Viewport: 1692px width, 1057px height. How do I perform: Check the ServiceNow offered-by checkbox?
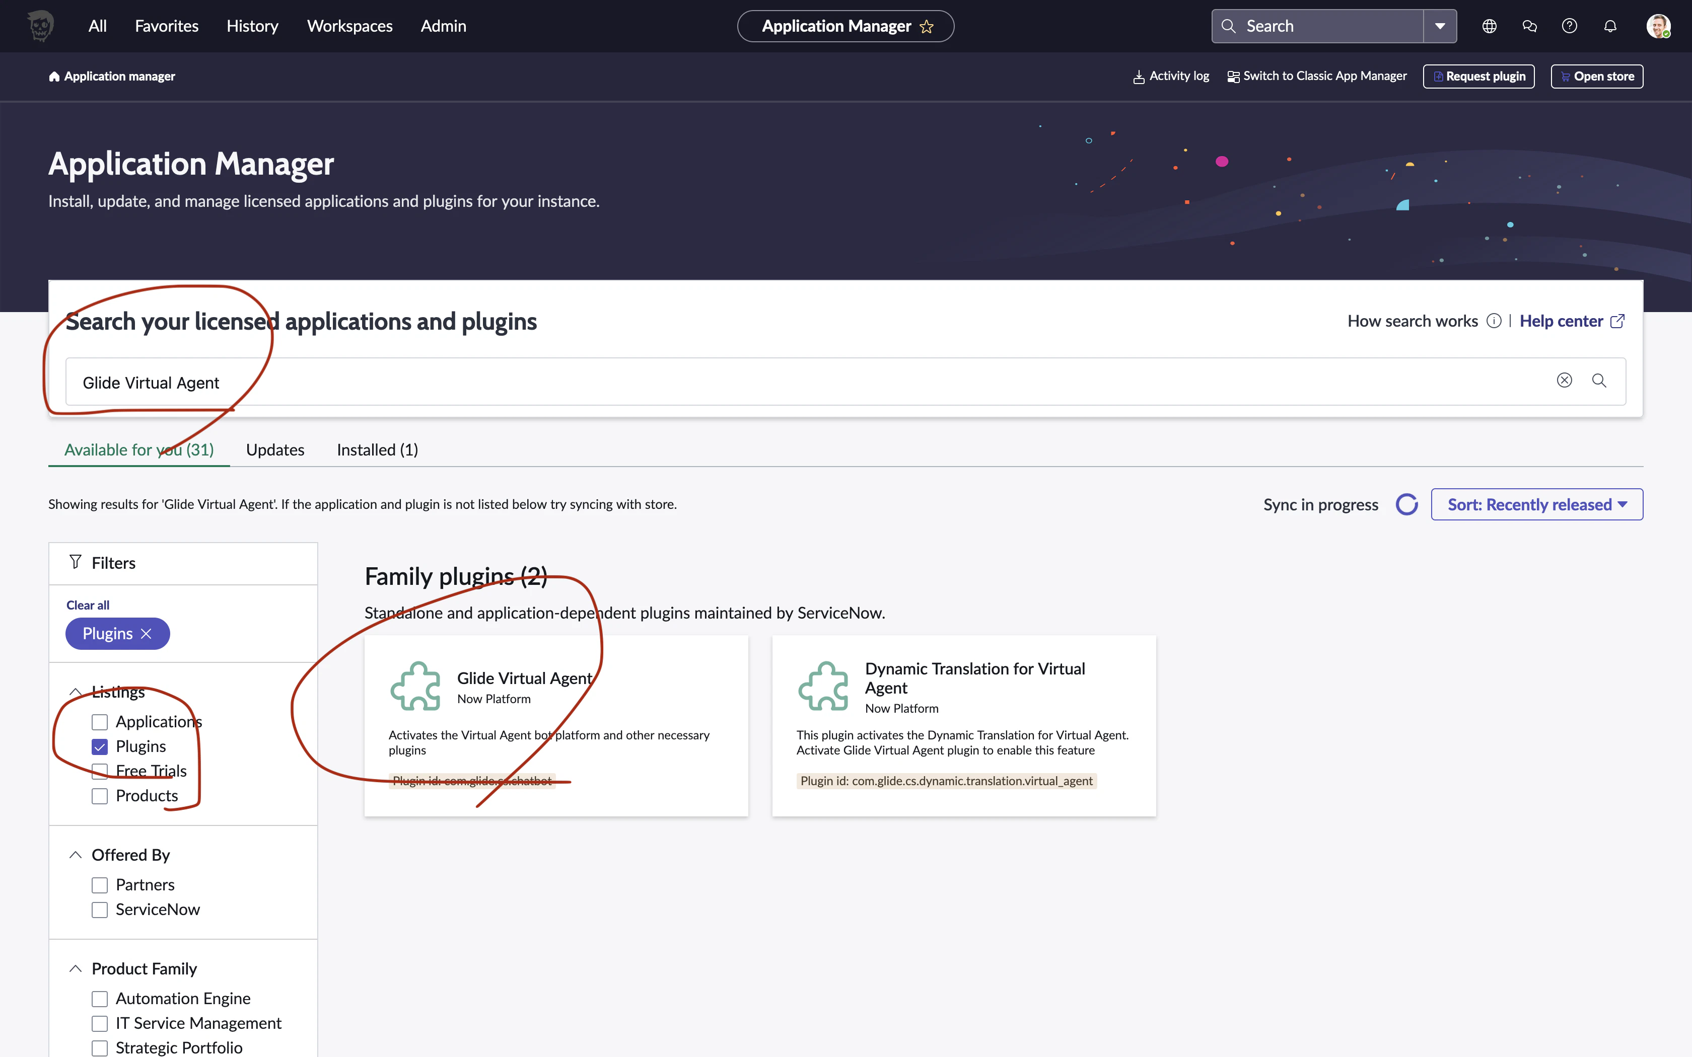click(100, 910)
